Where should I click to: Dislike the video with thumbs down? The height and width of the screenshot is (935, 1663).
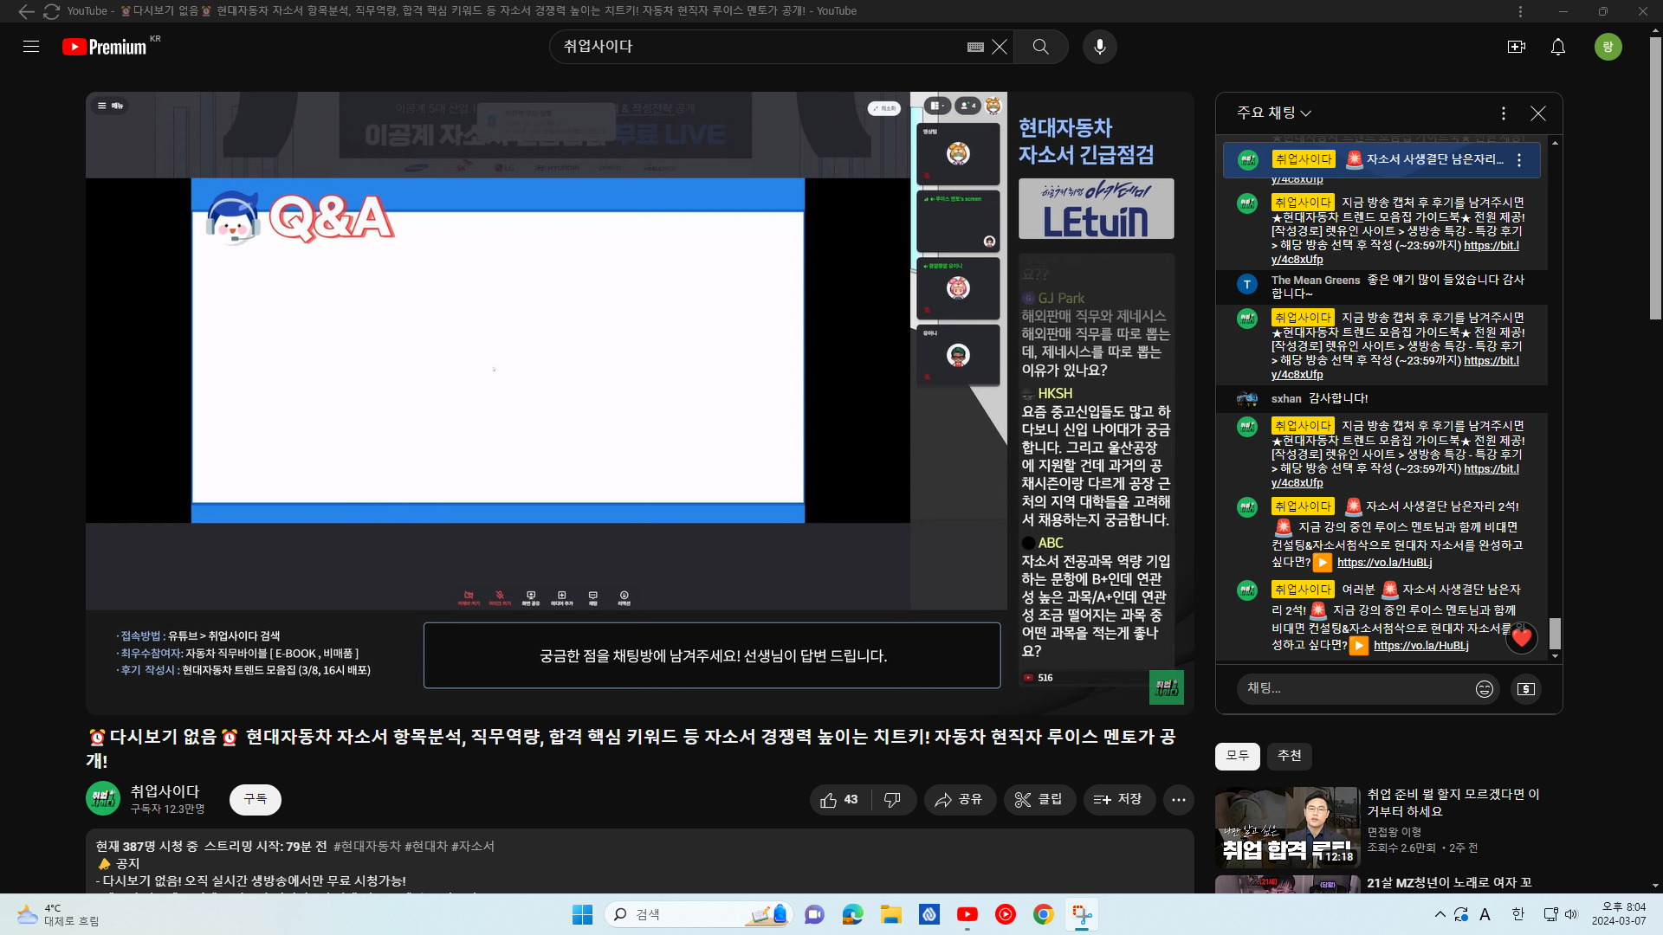tap(892, 800)
